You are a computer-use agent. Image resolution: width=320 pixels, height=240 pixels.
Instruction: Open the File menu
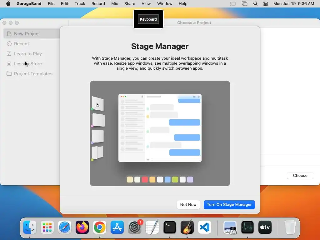[x=51, y=4]
